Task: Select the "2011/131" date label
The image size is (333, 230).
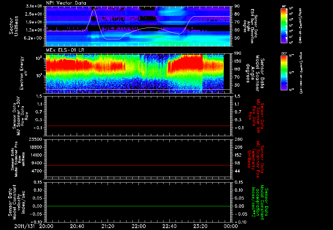Action: point(24,226)
